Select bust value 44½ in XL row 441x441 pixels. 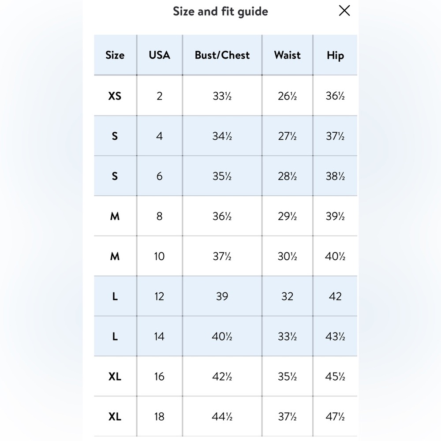[x=222, y=417]
